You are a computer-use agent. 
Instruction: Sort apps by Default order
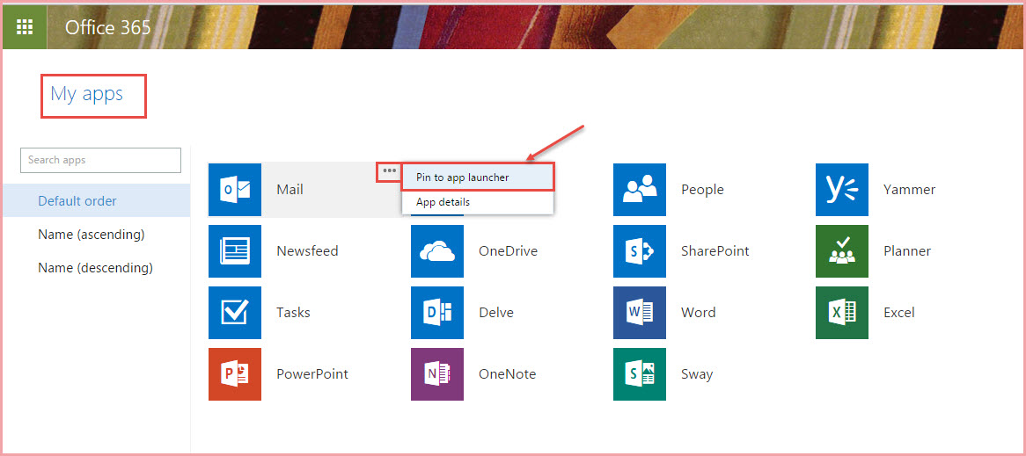[x=96, y=200]
